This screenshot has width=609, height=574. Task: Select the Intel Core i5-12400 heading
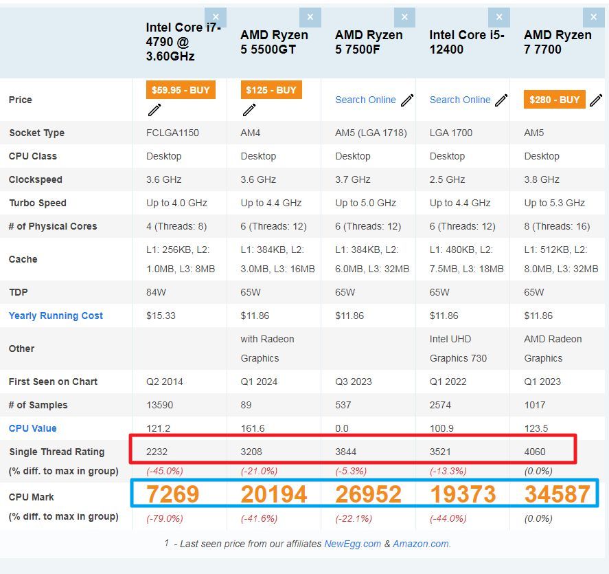click(467, 42)
